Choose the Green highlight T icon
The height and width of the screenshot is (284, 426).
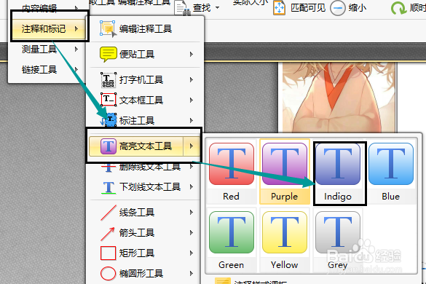(x=232, y=232)
